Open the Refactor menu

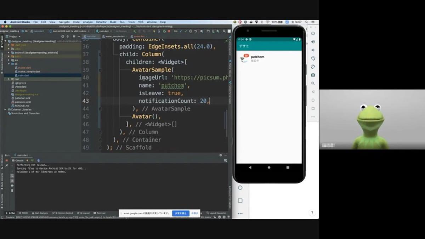(x=101, y=22)
